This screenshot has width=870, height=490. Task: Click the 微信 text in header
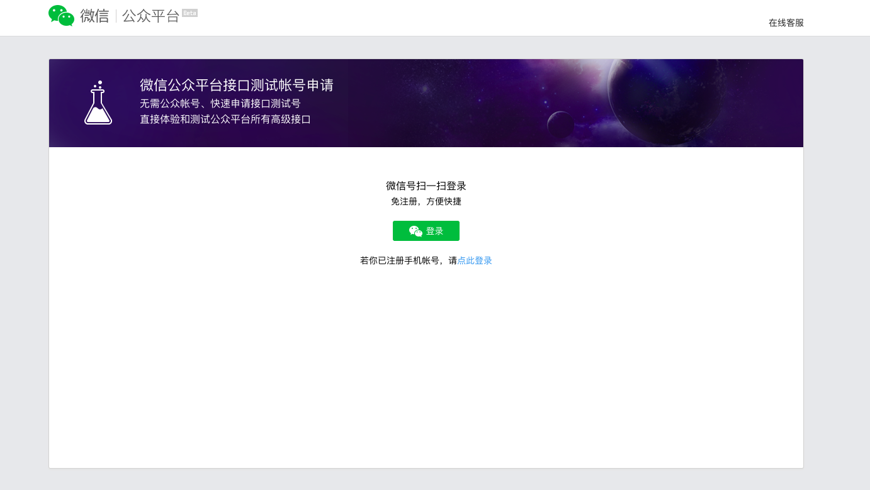[x=95, y=16]
